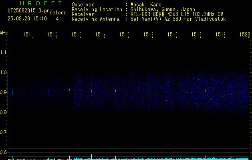The image size is (252, 160).
Task: Click the magenta meteor echo in spectrogram
Action: point(92,91)
